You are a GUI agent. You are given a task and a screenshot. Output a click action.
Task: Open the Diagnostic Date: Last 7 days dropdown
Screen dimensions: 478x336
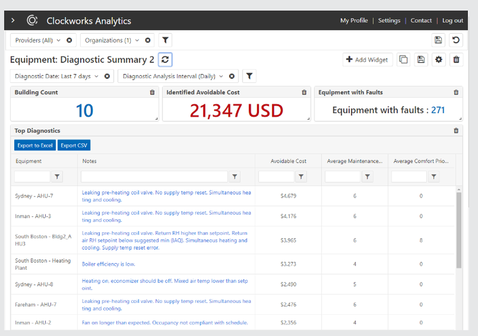(57, 76)
